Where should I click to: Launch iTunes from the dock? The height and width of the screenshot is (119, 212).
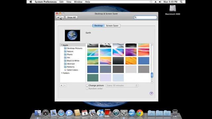click(100, 113)
